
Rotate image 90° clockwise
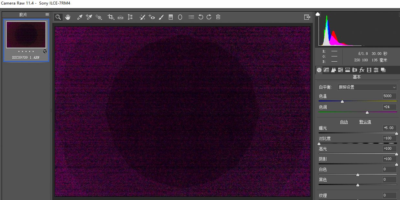[209, 17]
